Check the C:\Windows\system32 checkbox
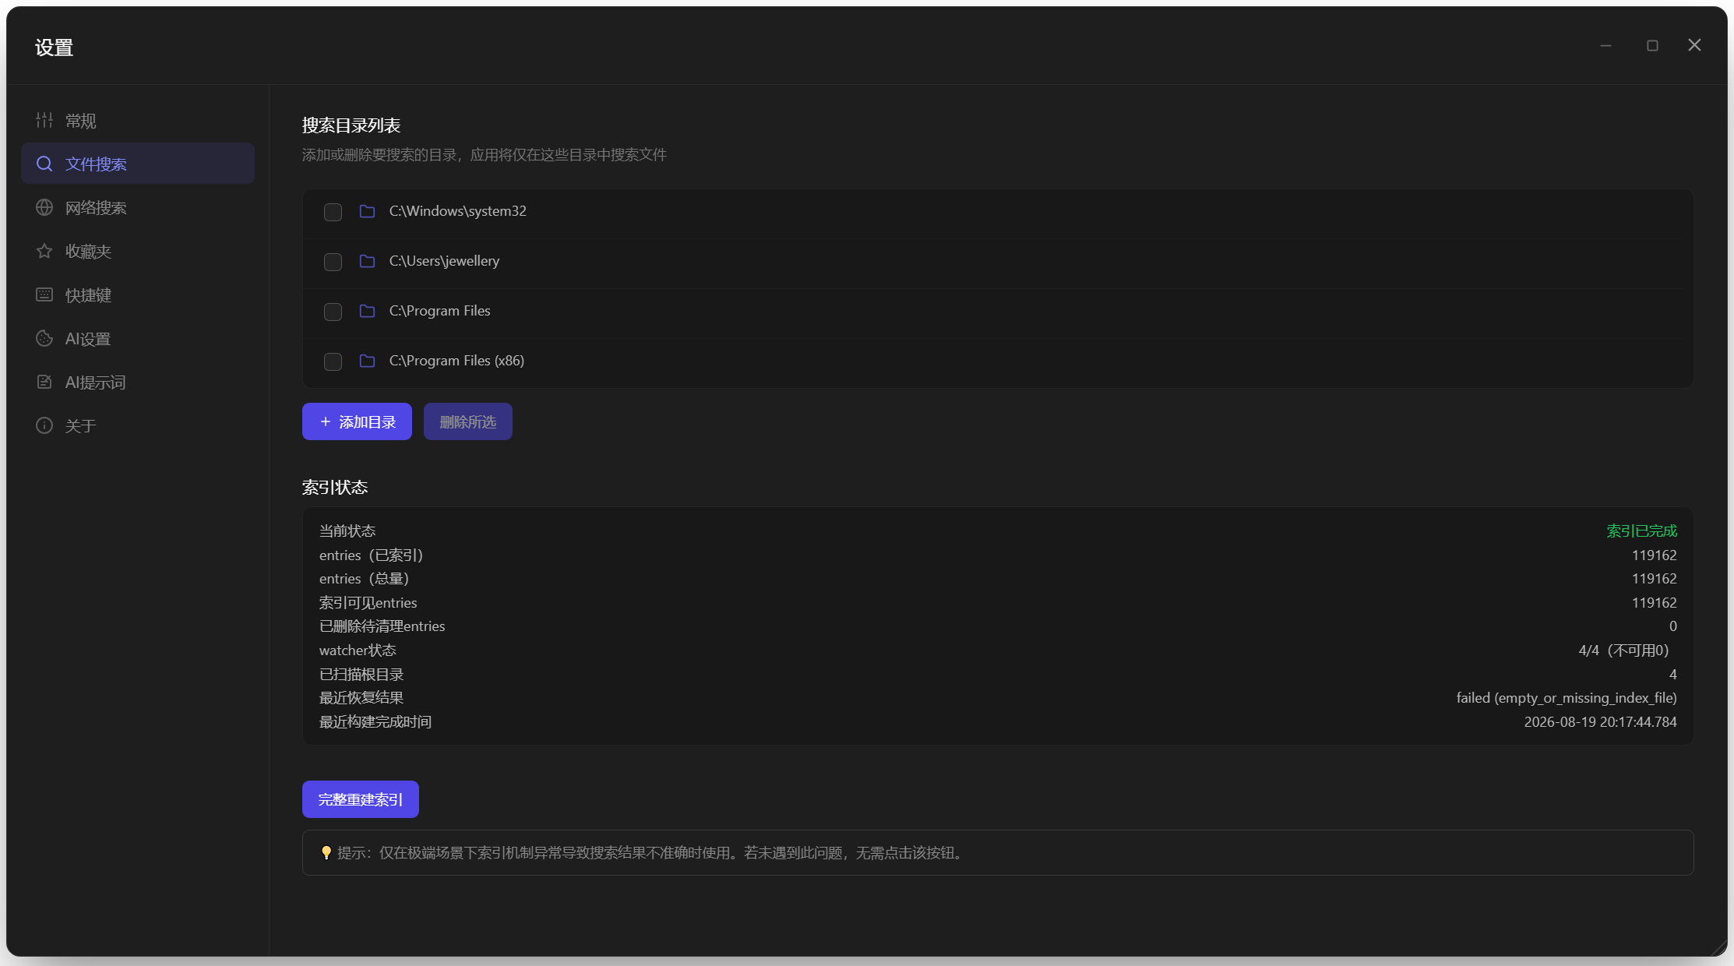The image size is (1734, 966). [x=333, y=212]
